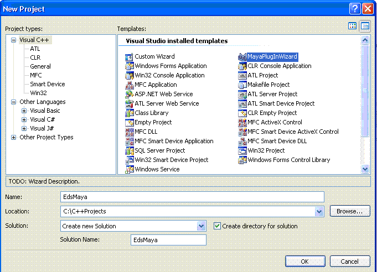Image resolution: width=377 pixels, height=272 pixels.
Task: Choose the Win32 Console Application icon
Action: click(x=129, y=75)
